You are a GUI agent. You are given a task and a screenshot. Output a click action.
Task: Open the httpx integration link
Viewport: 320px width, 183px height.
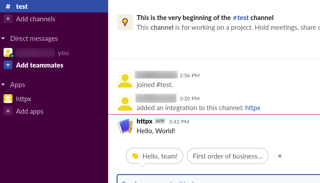252,107
